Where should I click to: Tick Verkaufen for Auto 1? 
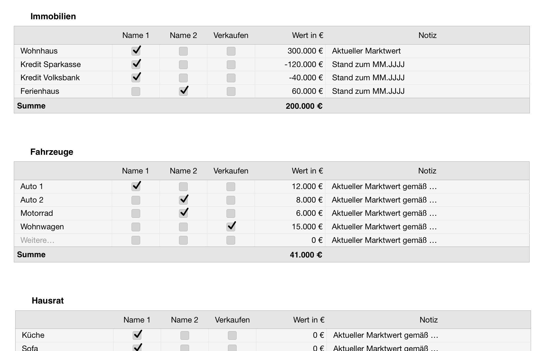(231, 186)
